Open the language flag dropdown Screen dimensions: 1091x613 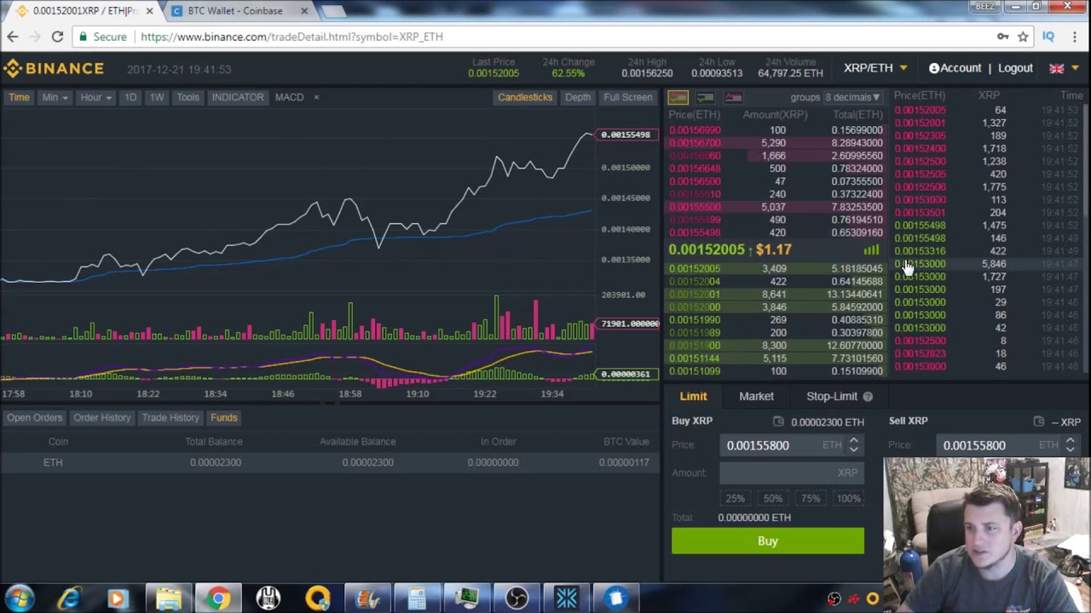pyautogui.click(x=1063, y=68)
